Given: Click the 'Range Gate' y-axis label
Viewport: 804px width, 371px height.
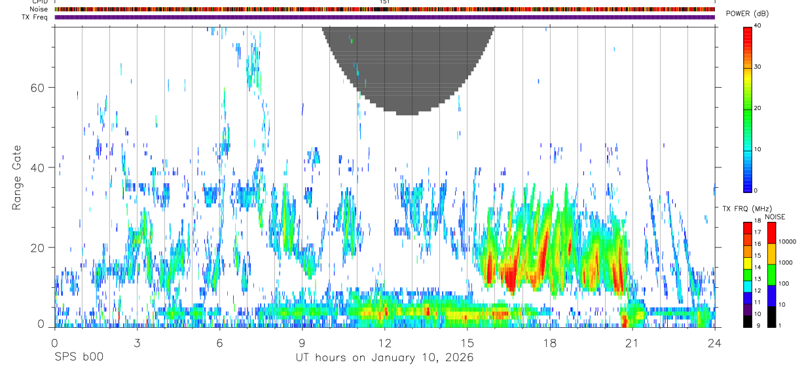Looking at the screenshot, I should 16,179.
